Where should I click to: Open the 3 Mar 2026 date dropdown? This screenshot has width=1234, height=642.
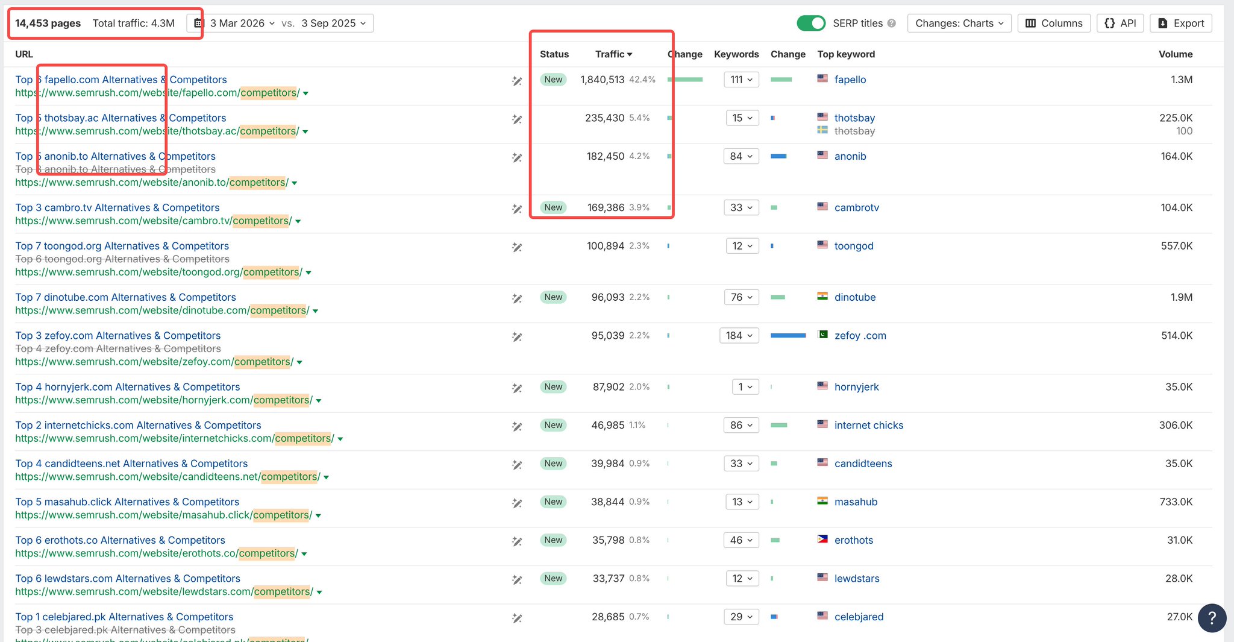point(242,24)
